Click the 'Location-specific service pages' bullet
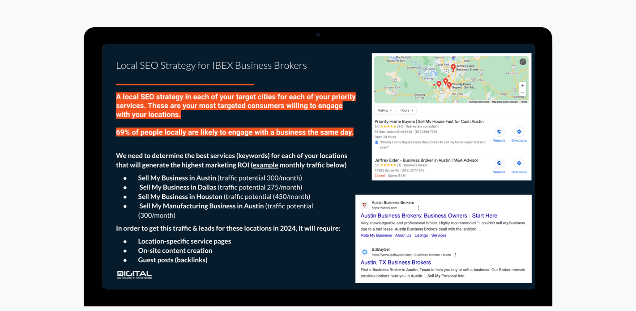 [184, 241]
